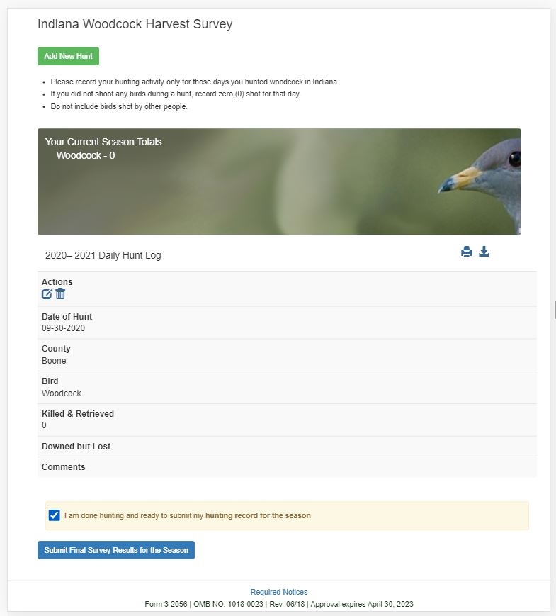Select the Boone county value
Viewport: 556px width, 616px height.
click(x=54, y=361)
